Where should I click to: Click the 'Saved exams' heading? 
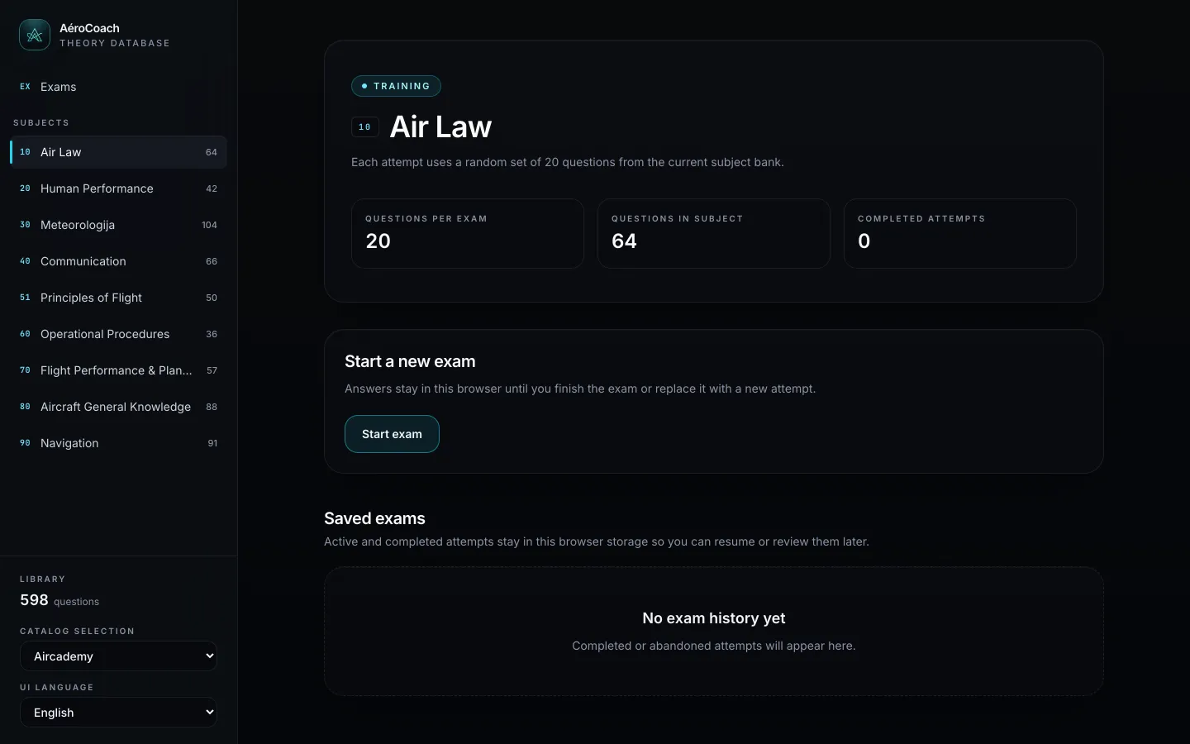pyautogui.click(x=374, y=518)
